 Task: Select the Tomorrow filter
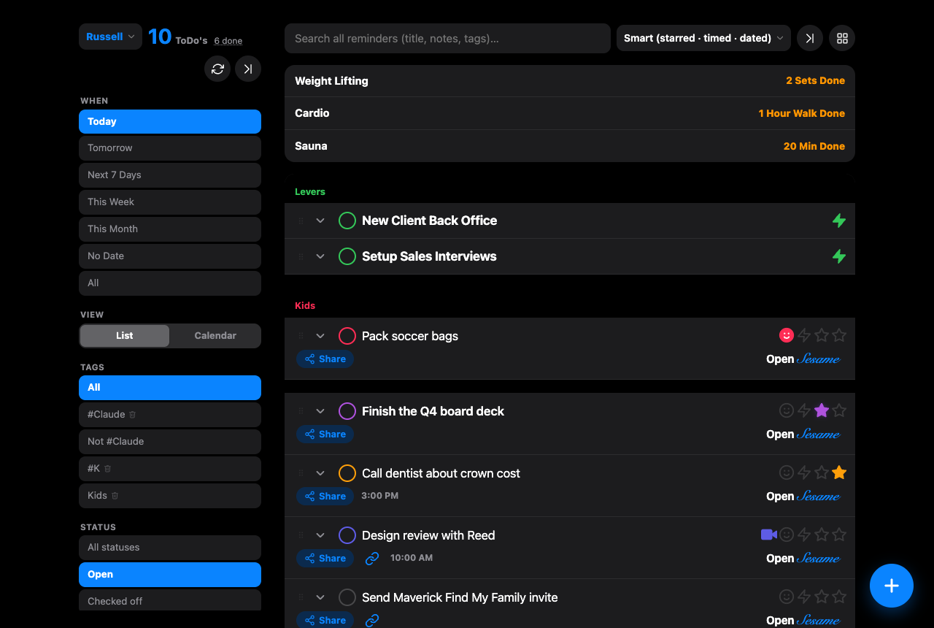[170, 148]
